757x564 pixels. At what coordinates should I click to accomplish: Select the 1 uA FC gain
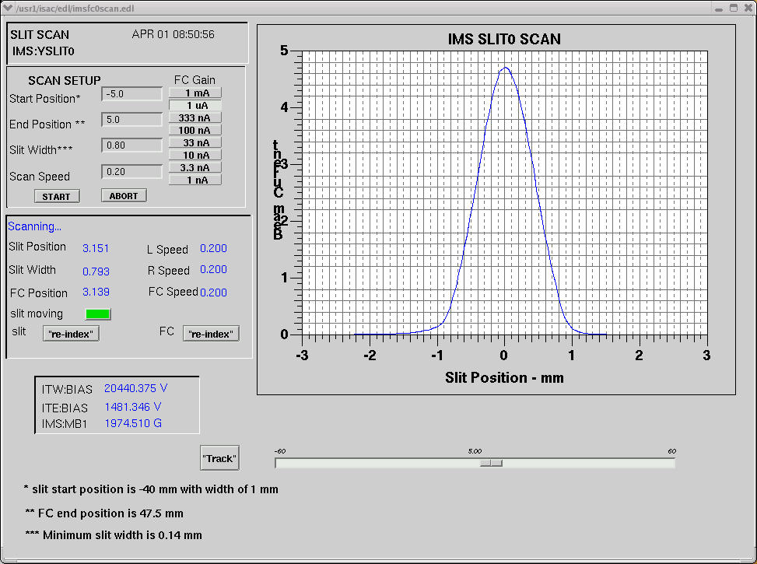195,105
